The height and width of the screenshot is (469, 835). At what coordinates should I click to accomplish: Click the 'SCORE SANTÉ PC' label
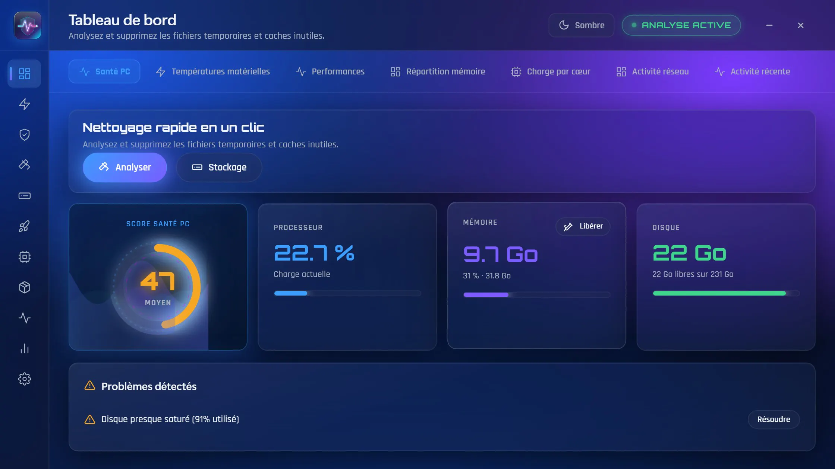158,224
